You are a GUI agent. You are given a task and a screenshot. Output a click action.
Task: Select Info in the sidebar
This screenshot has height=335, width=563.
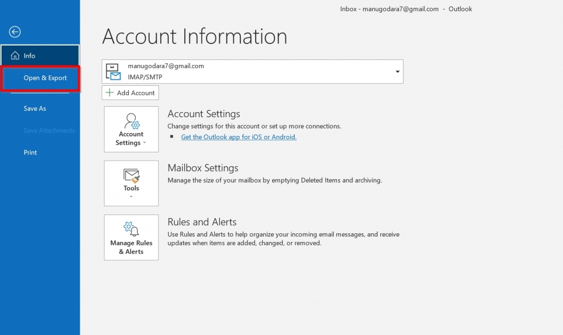(30, 55)
